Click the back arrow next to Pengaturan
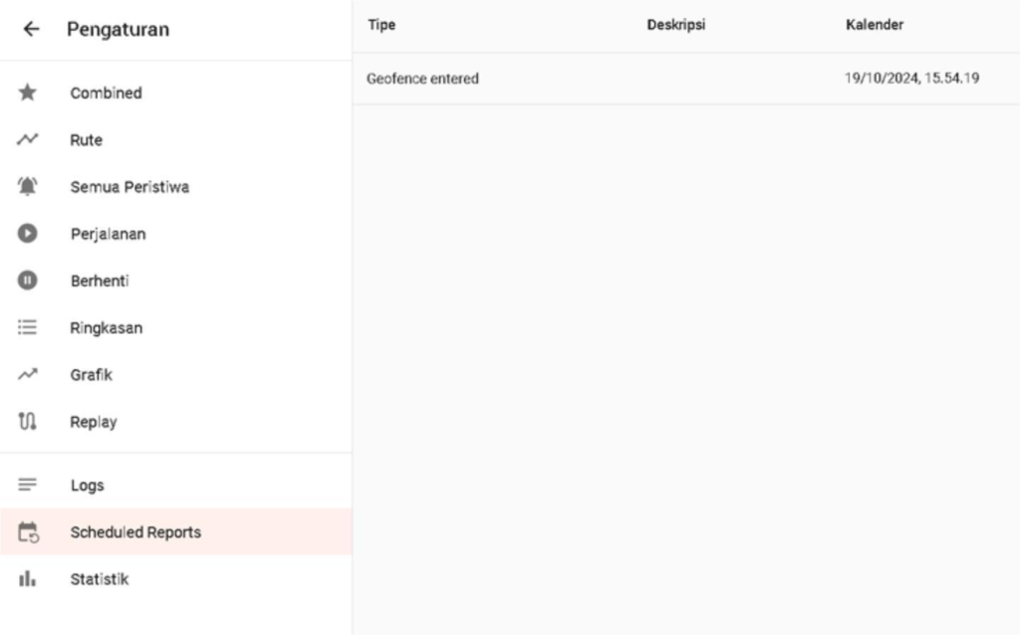The image size is (1020, 635). pos(31,30)
